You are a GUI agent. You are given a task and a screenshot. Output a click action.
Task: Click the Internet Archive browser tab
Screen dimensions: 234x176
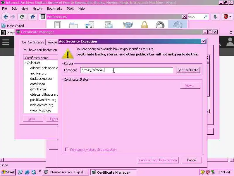pyautogui.click(x=8, y=33)
